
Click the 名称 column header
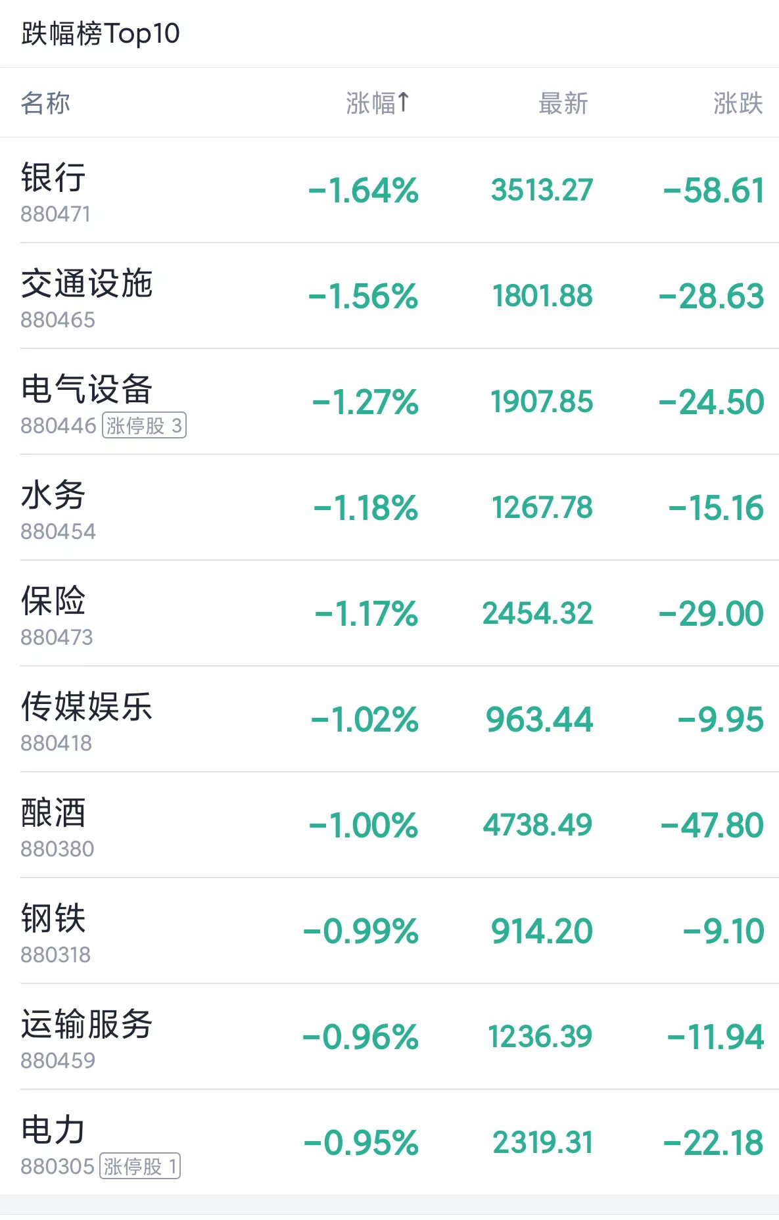click(45, 103)
